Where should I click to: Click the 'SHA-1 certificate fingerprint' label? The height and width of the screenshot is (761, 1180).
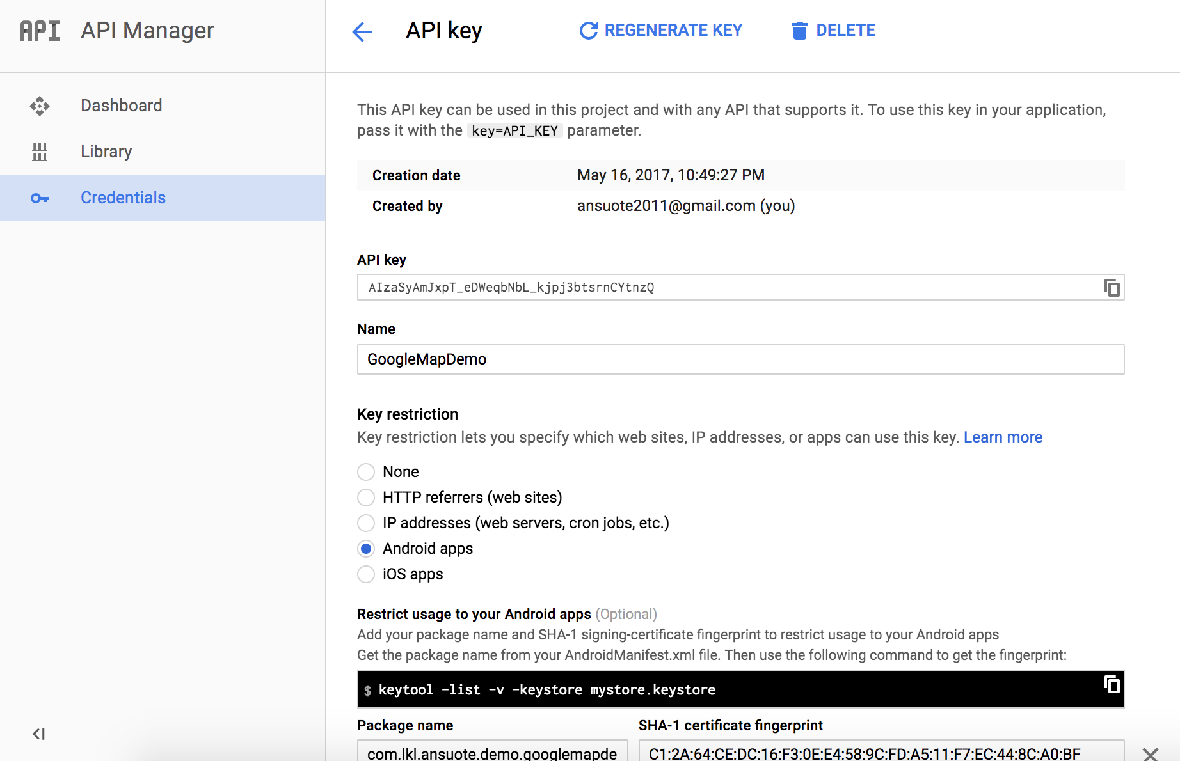[731, 725]
